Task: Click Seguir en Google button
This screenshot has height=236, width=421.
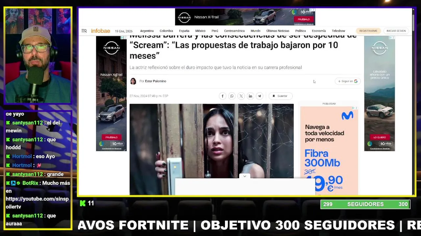Action: click(348, 81)
